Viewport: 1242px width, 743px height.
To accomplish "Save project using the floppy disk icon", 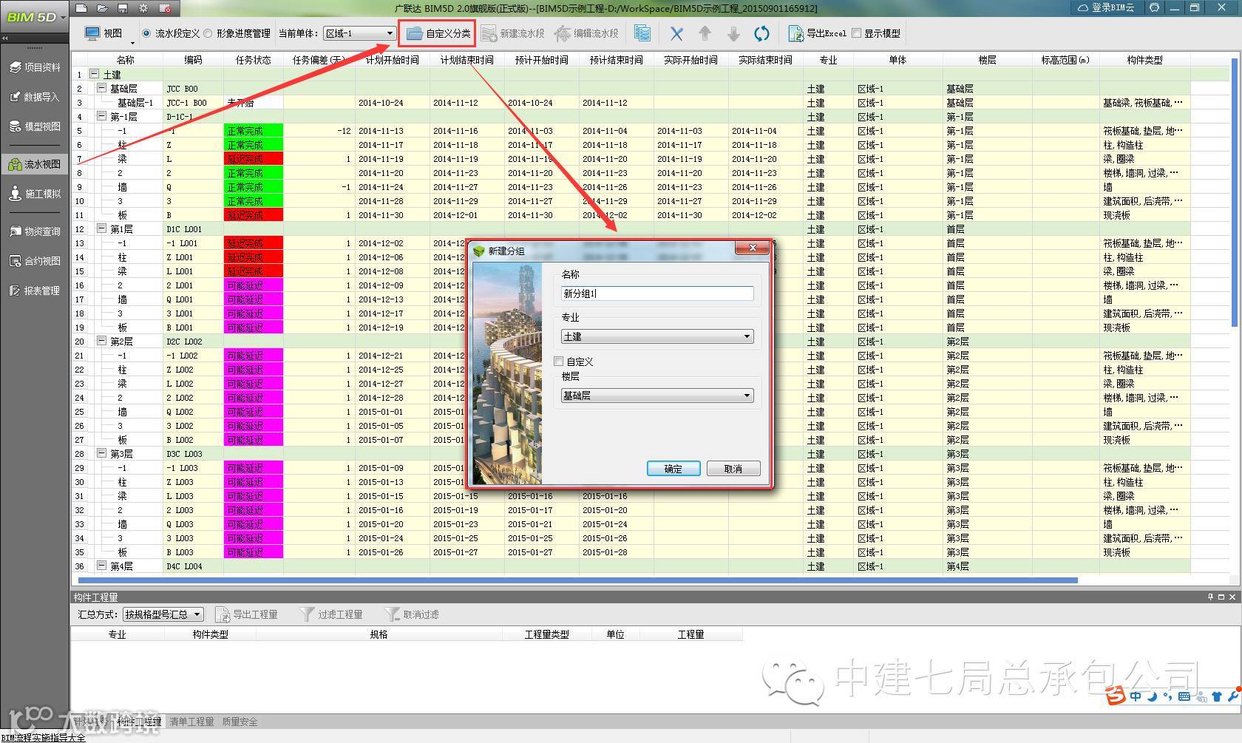I will point(123,8).
